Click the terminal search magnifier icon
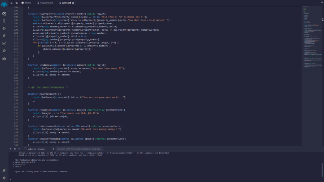Screen dimensions: 324x182 pyautogui.click(x=53, y=149)
